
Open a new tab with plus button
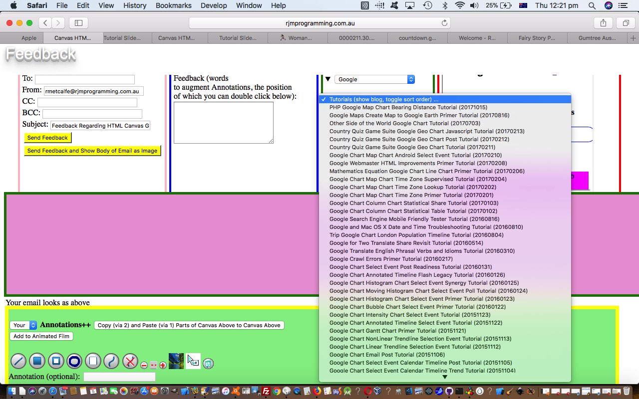(634, 38)
